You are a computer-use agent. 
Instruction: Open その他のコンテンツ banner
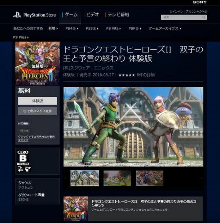point(133,209)
